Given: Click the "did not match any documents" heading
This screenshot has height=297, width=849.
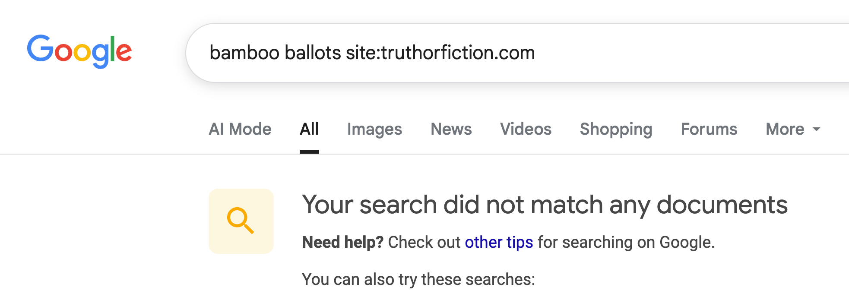Looking at the screenshot, I should click(x=545, y=204).
